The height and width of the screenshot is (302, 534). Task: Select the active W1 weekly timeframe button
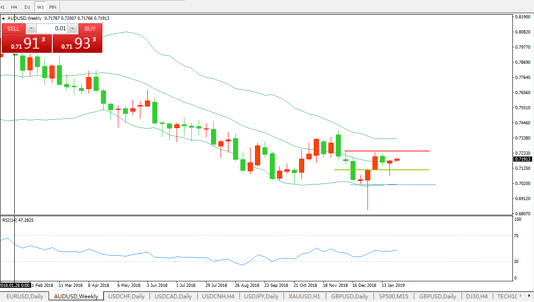pos(41,7)
